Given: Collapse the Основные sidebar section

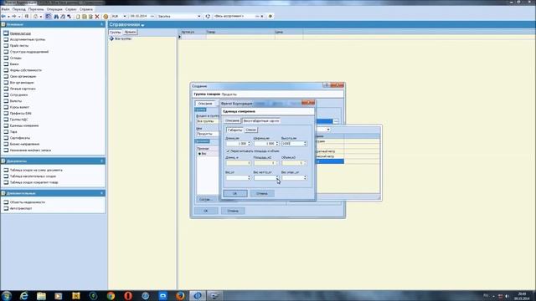Looking at the screenshot, I should point(101,24).
